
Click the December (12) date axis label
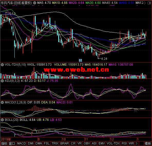coord(112,139)
